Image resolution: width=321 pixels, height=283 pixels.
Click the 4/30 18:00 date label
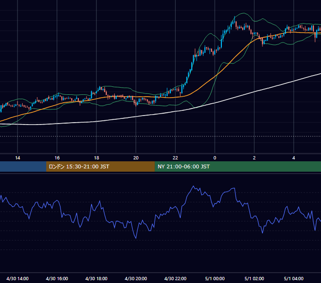(x=96, y=278)
